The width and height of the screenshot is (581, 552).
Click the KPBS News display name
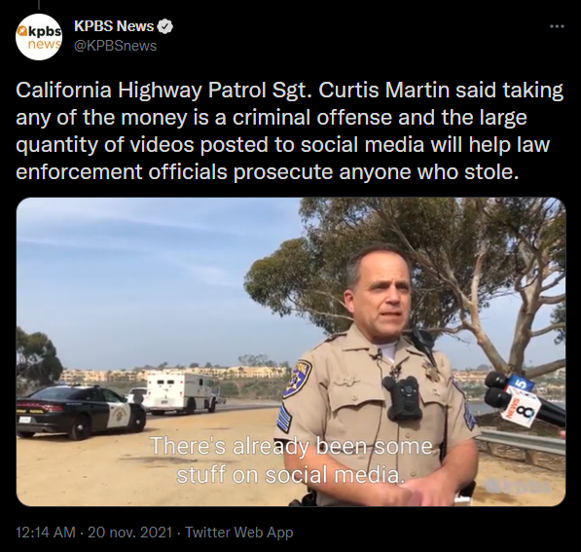point(114,26)
